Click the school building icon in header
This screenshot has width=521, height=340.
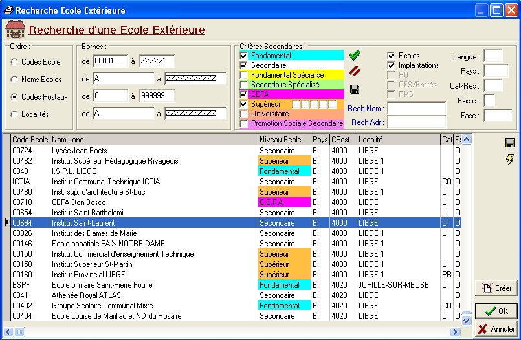point(15,30)
